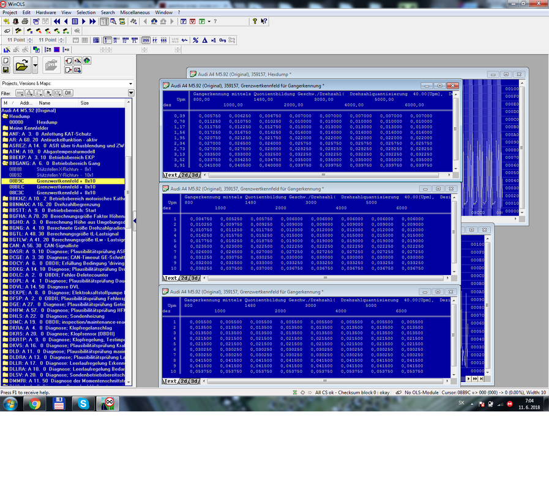549x489 pixels.
Task: Click the collapse-panel arrow on sidebar edge
Action: pos(135,221)
